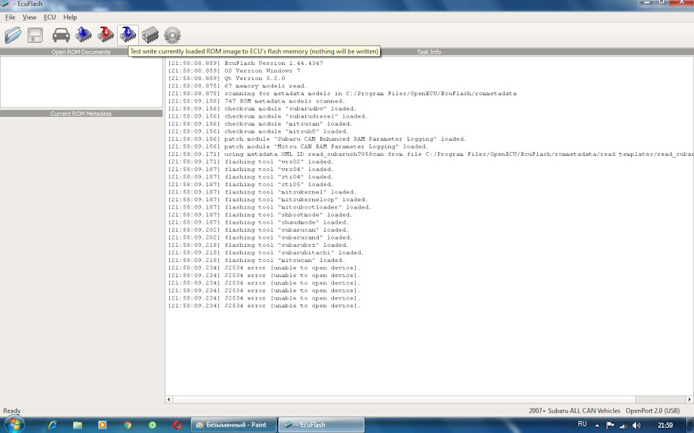This screenshot has width=694, height=433.
Task: Click the 'Subaru CAN Enhanced RAM Parameter Logging' line
Action: point(317,139)
